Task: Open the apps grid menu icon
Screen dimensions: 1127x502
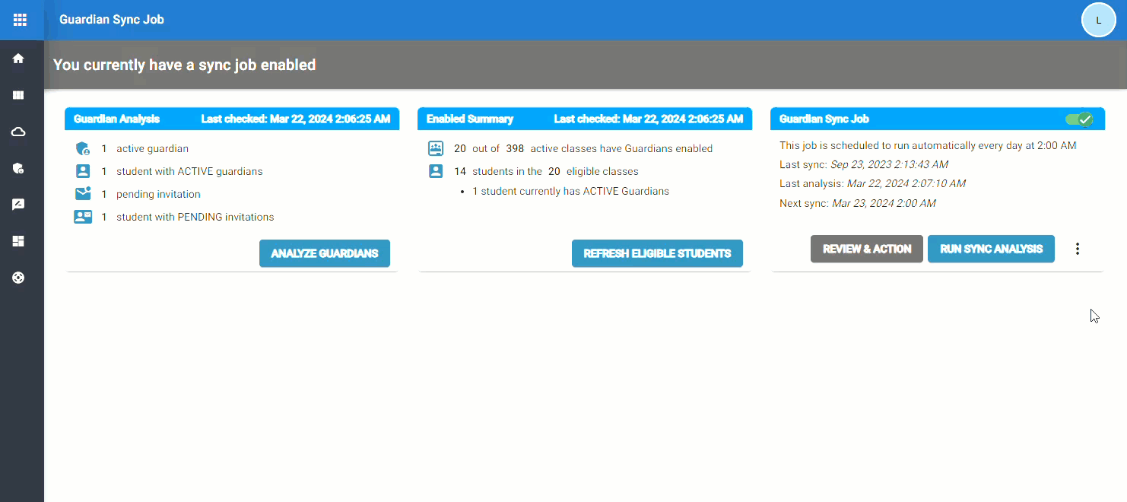Action: (x=20, y=20)
